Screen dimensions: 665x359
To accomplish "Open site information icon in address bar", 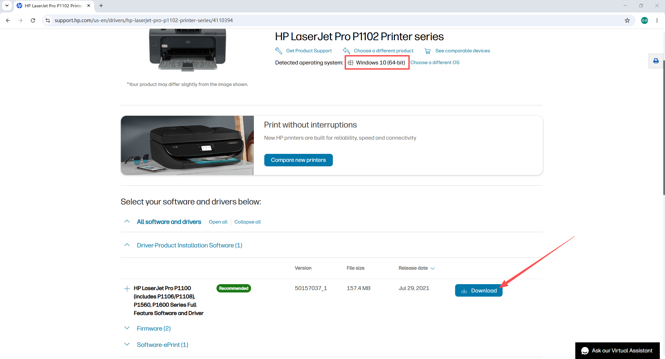I will pos(48,20).
